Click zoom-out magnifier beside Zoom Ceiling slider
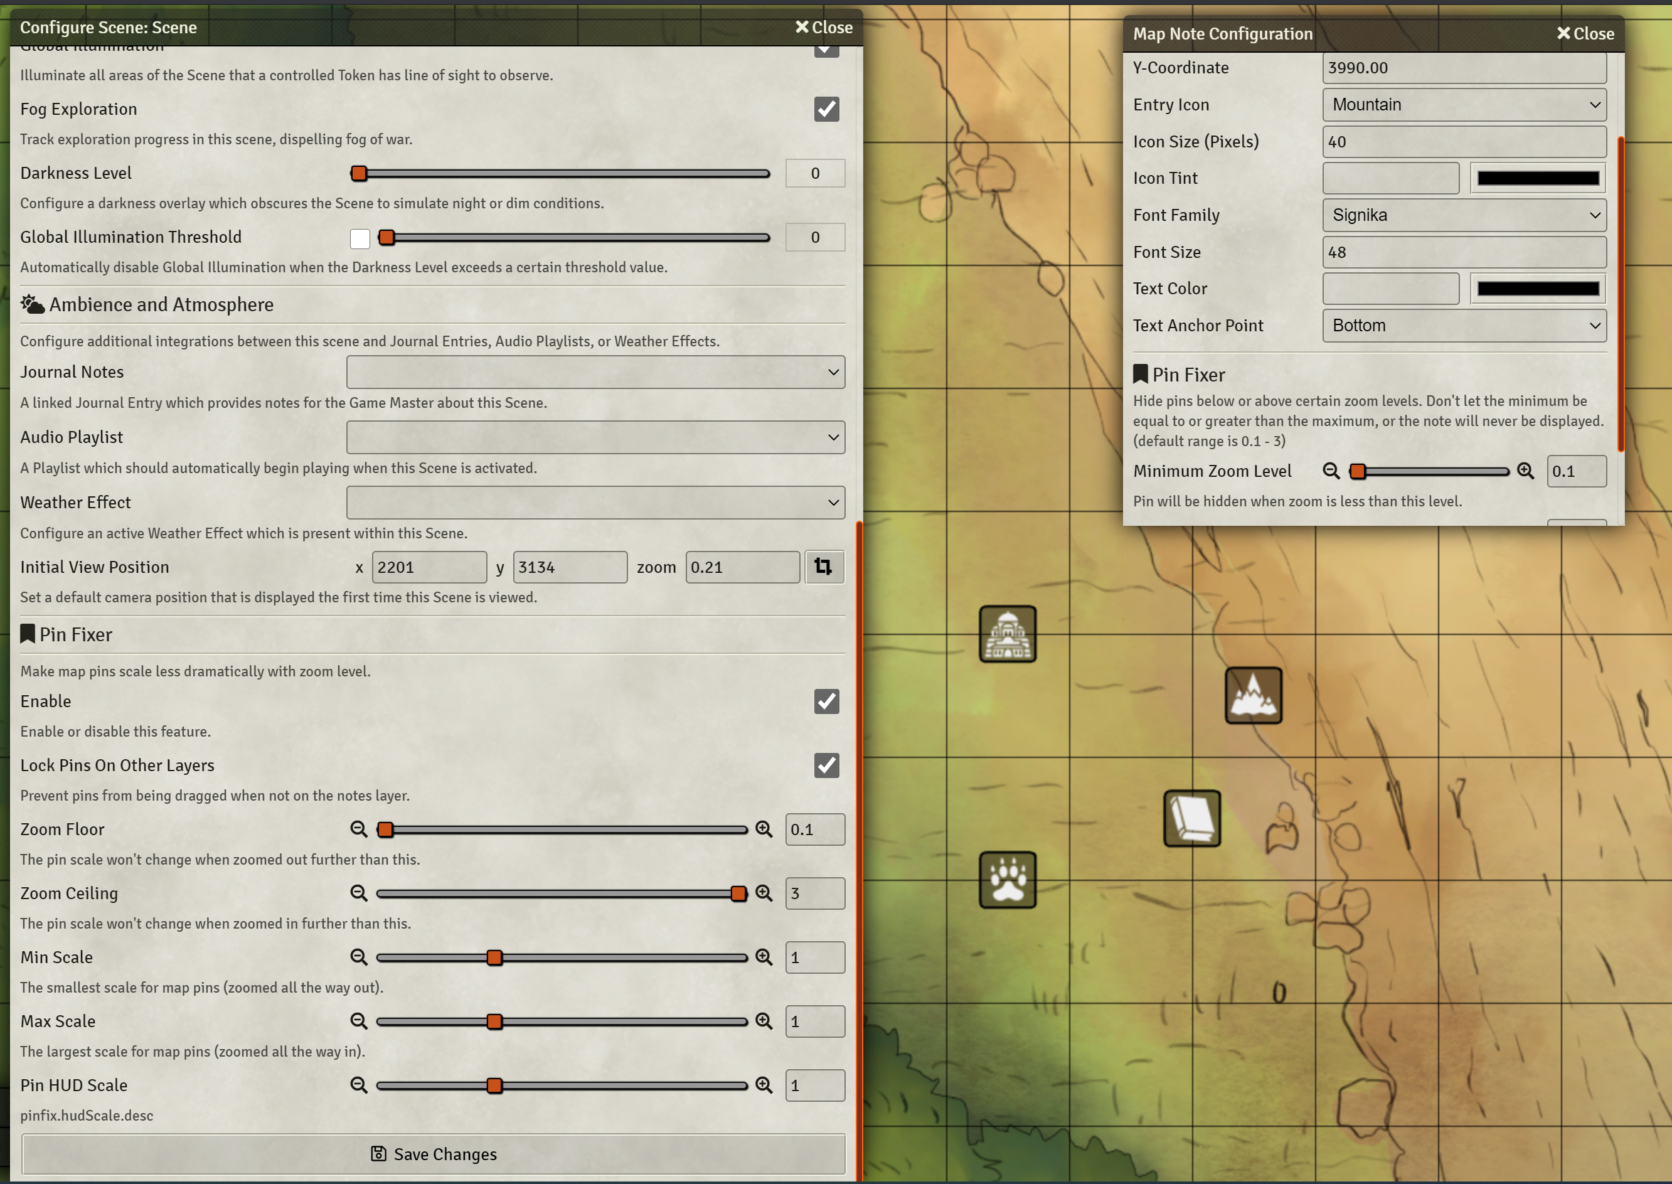1672x1184 pixels. [359, 893]
